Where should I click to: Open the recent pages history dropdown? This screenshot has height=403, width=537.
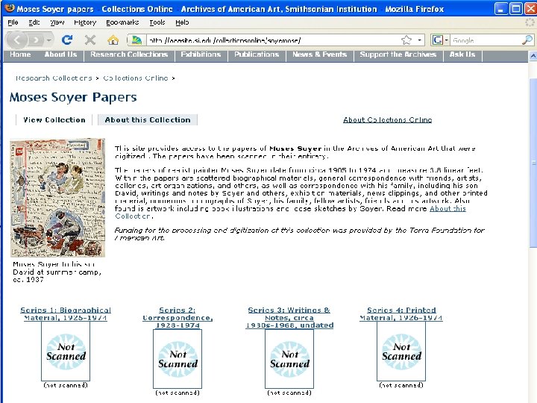[x=49, y=40]
